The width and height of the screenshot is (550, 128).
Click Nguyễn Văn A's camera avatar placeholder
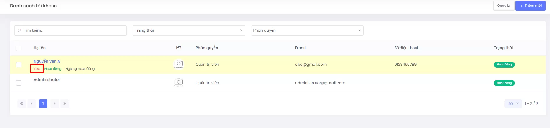[179, 64]
